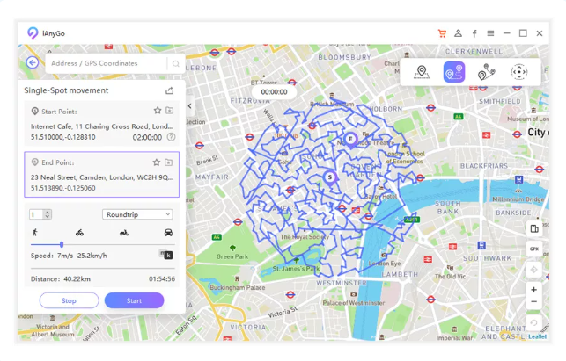Image resolution: width=566 pixels, height=361 pixels.
Task: Select the multi-spot movement mode icon
Action: (x=486, y=72)
